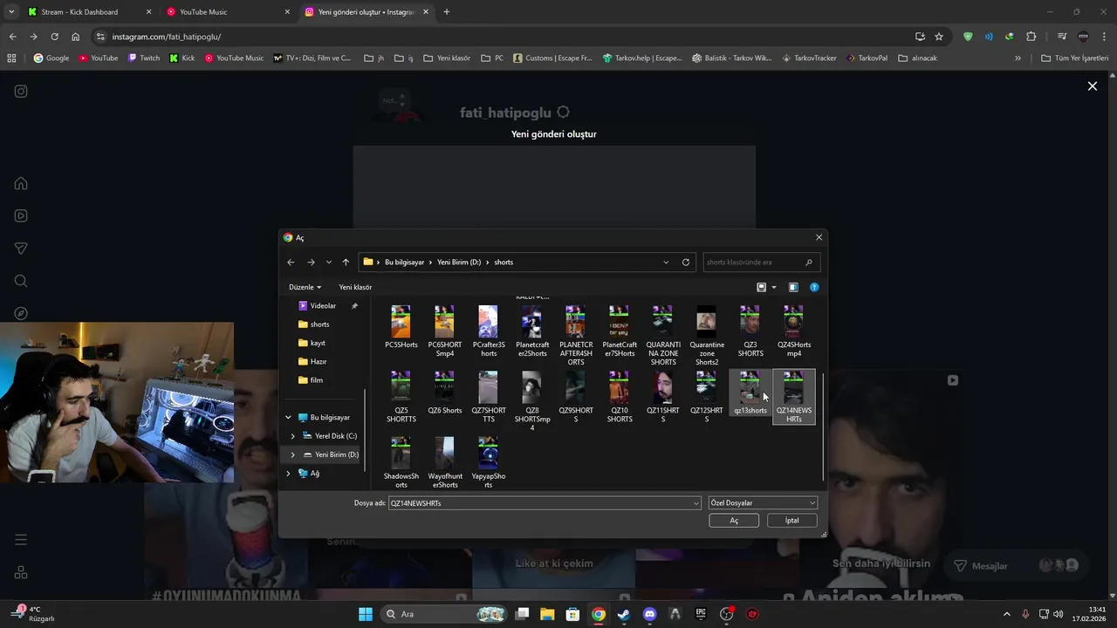The width and height of the screenshot is (1117, 628).
Task: Click the 'shorts klasöründe ara' search field
Action: point(761,262)
